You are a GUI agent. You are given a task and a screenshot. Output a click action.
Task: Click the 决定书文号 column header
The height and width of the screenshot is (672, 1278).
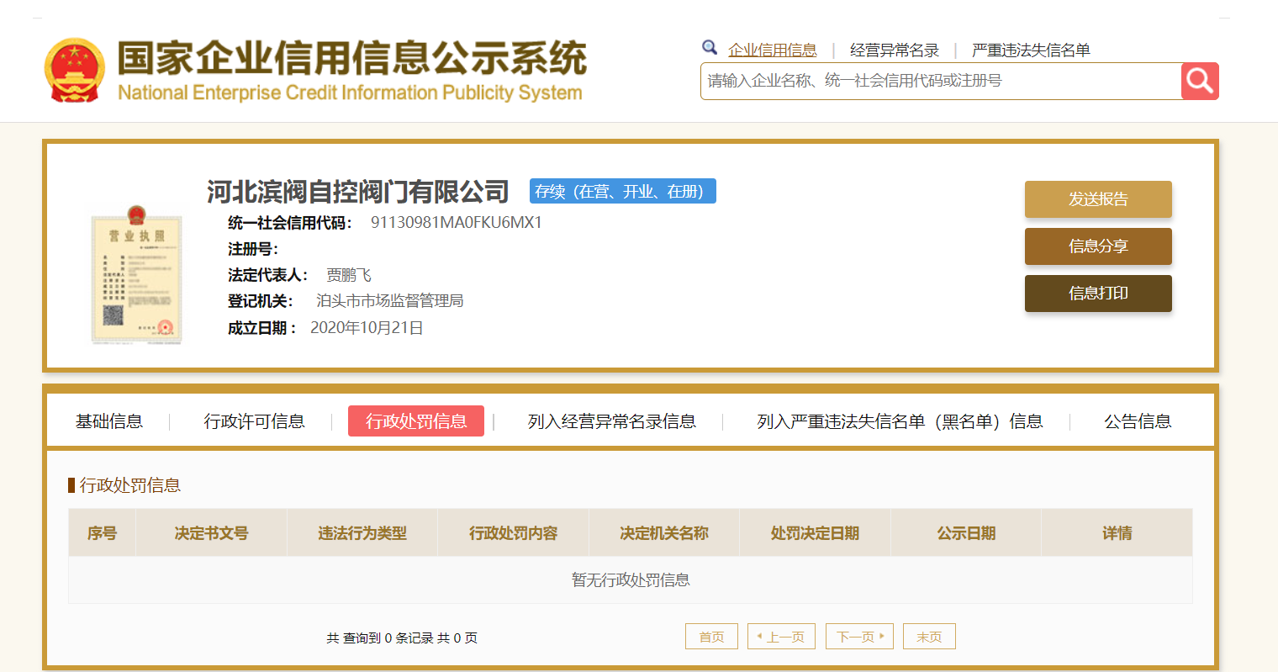click(212, 533)
